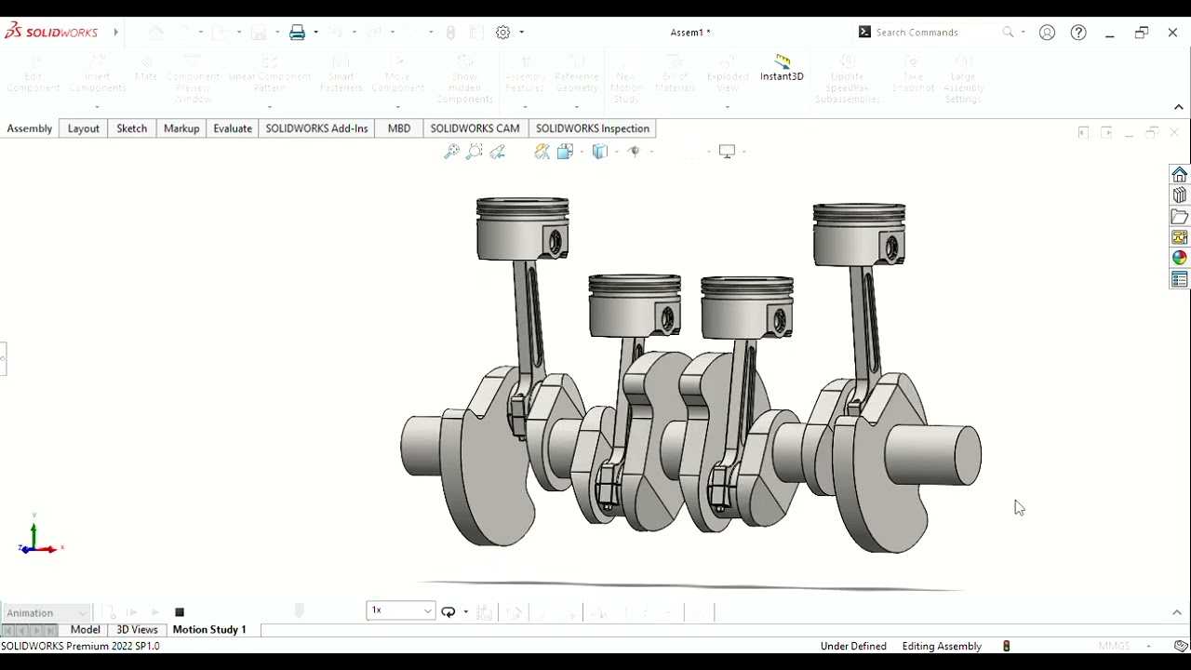The image size is (1191, 670).
Task: Collapse the CommandManager ribbon chevron
Action: [x=1178, y=107]
